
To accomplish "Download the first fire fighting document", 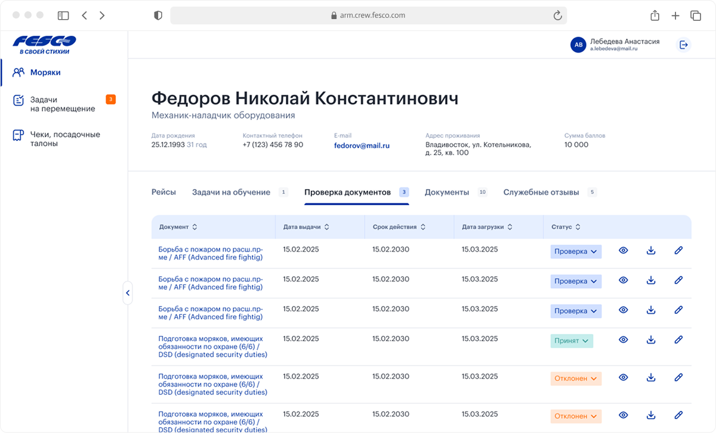I will coord(651,250).
